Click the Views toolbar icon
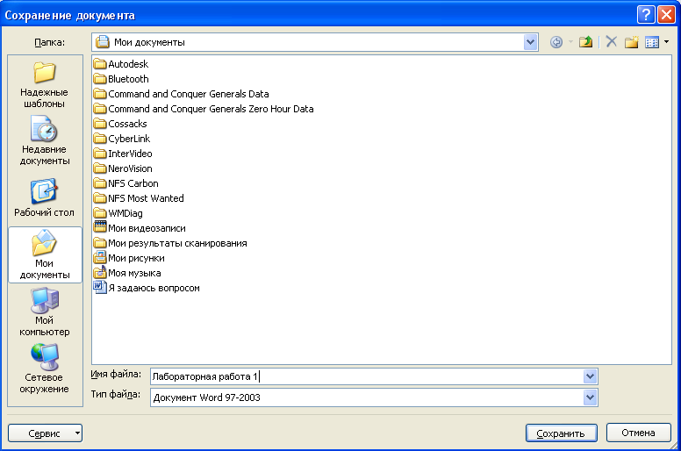 (652, 42)
